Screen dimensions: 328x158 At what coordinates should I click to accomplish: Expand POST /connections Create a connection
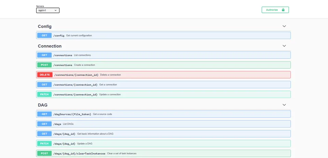[x=163, y=65]
